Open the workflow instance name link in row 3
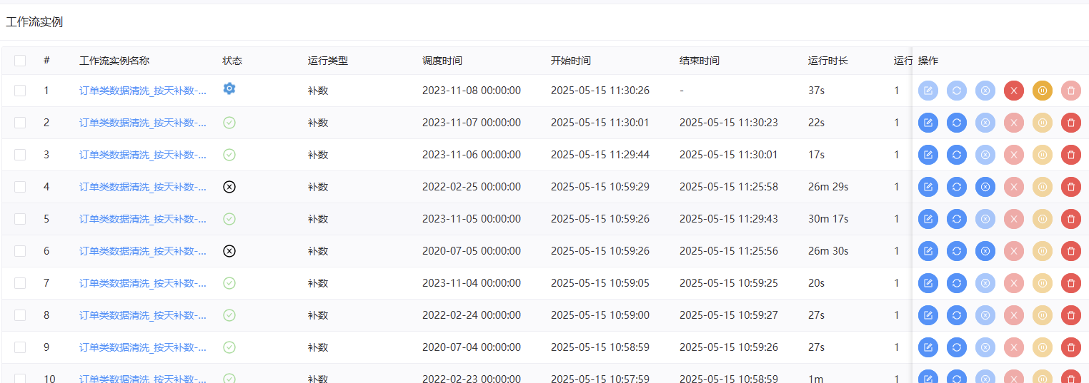 143,155
